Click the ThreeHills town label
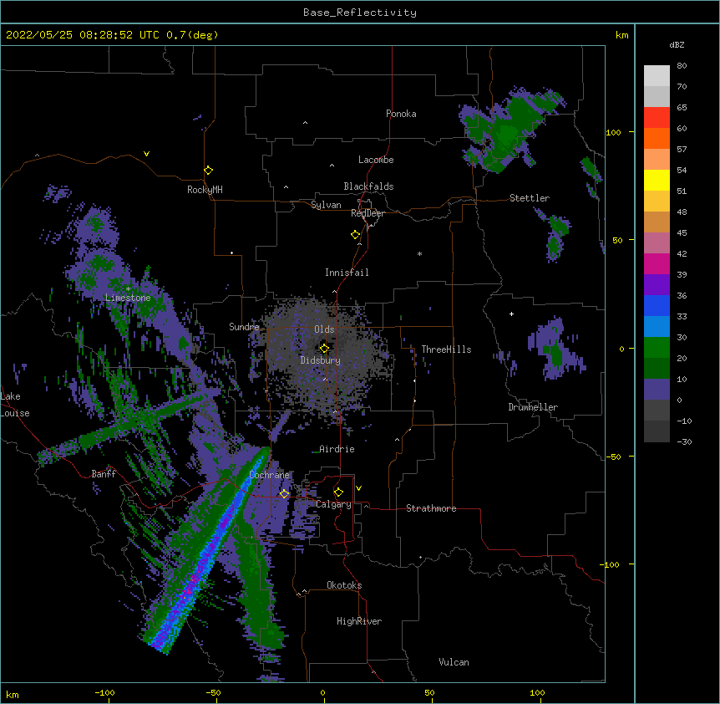The height and width of the screenshot is (704, 720). pos(446,349)
